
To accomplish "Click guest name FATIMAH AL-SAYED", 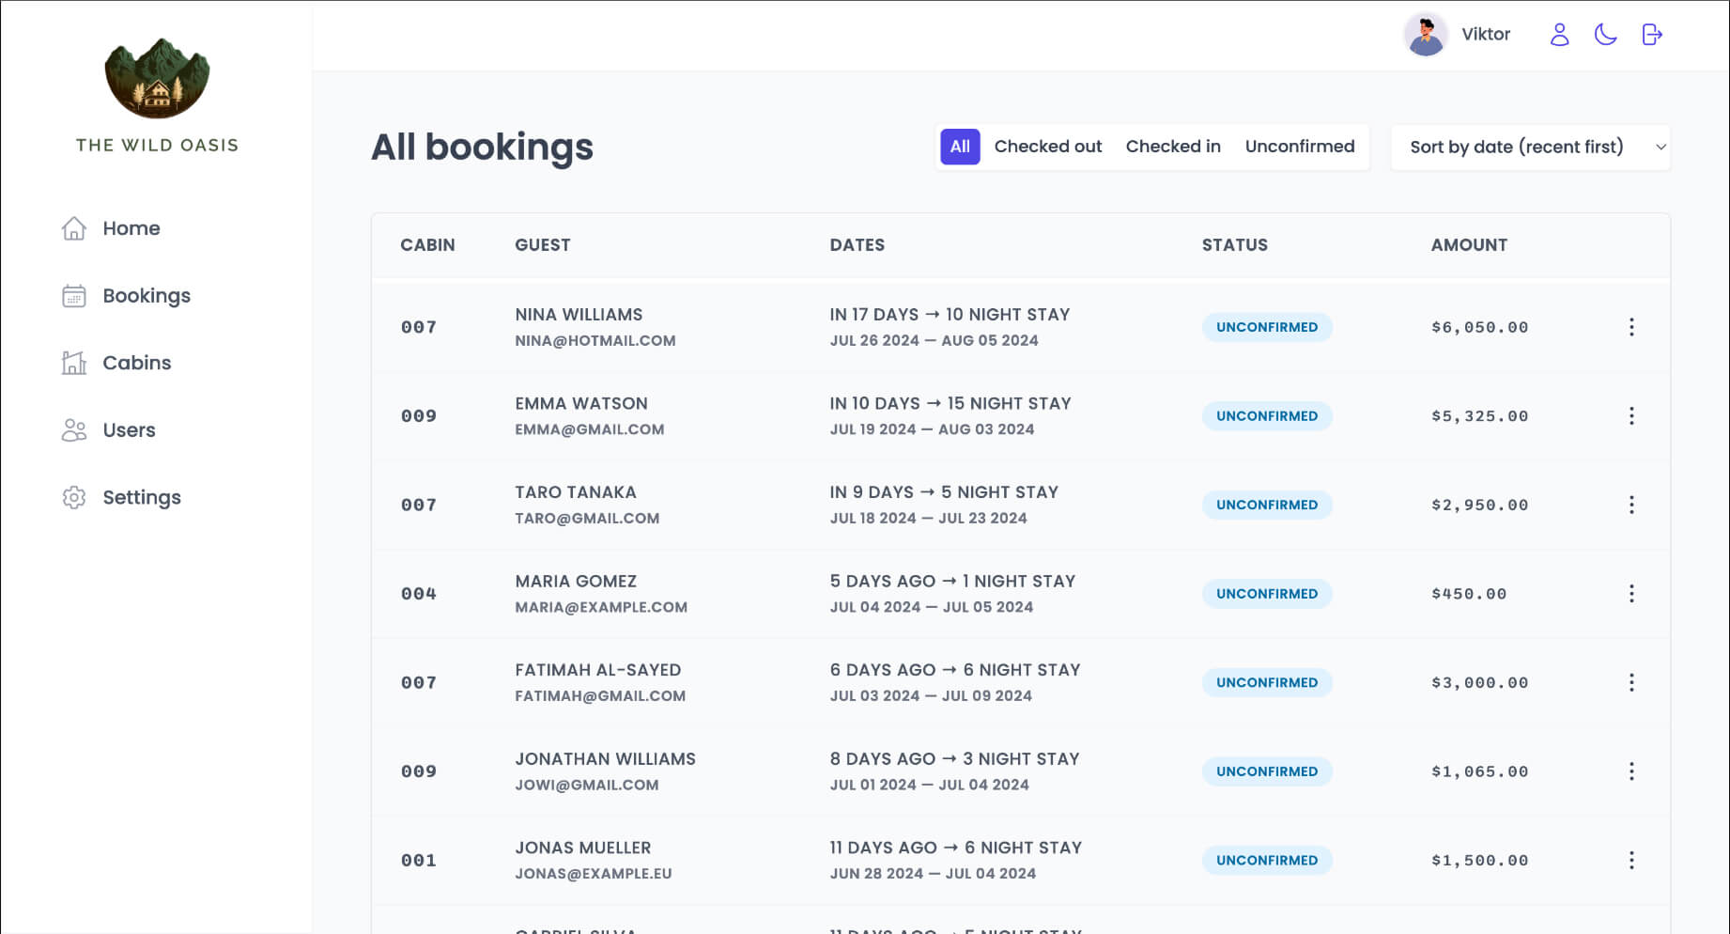I will (x=598, y=670).
